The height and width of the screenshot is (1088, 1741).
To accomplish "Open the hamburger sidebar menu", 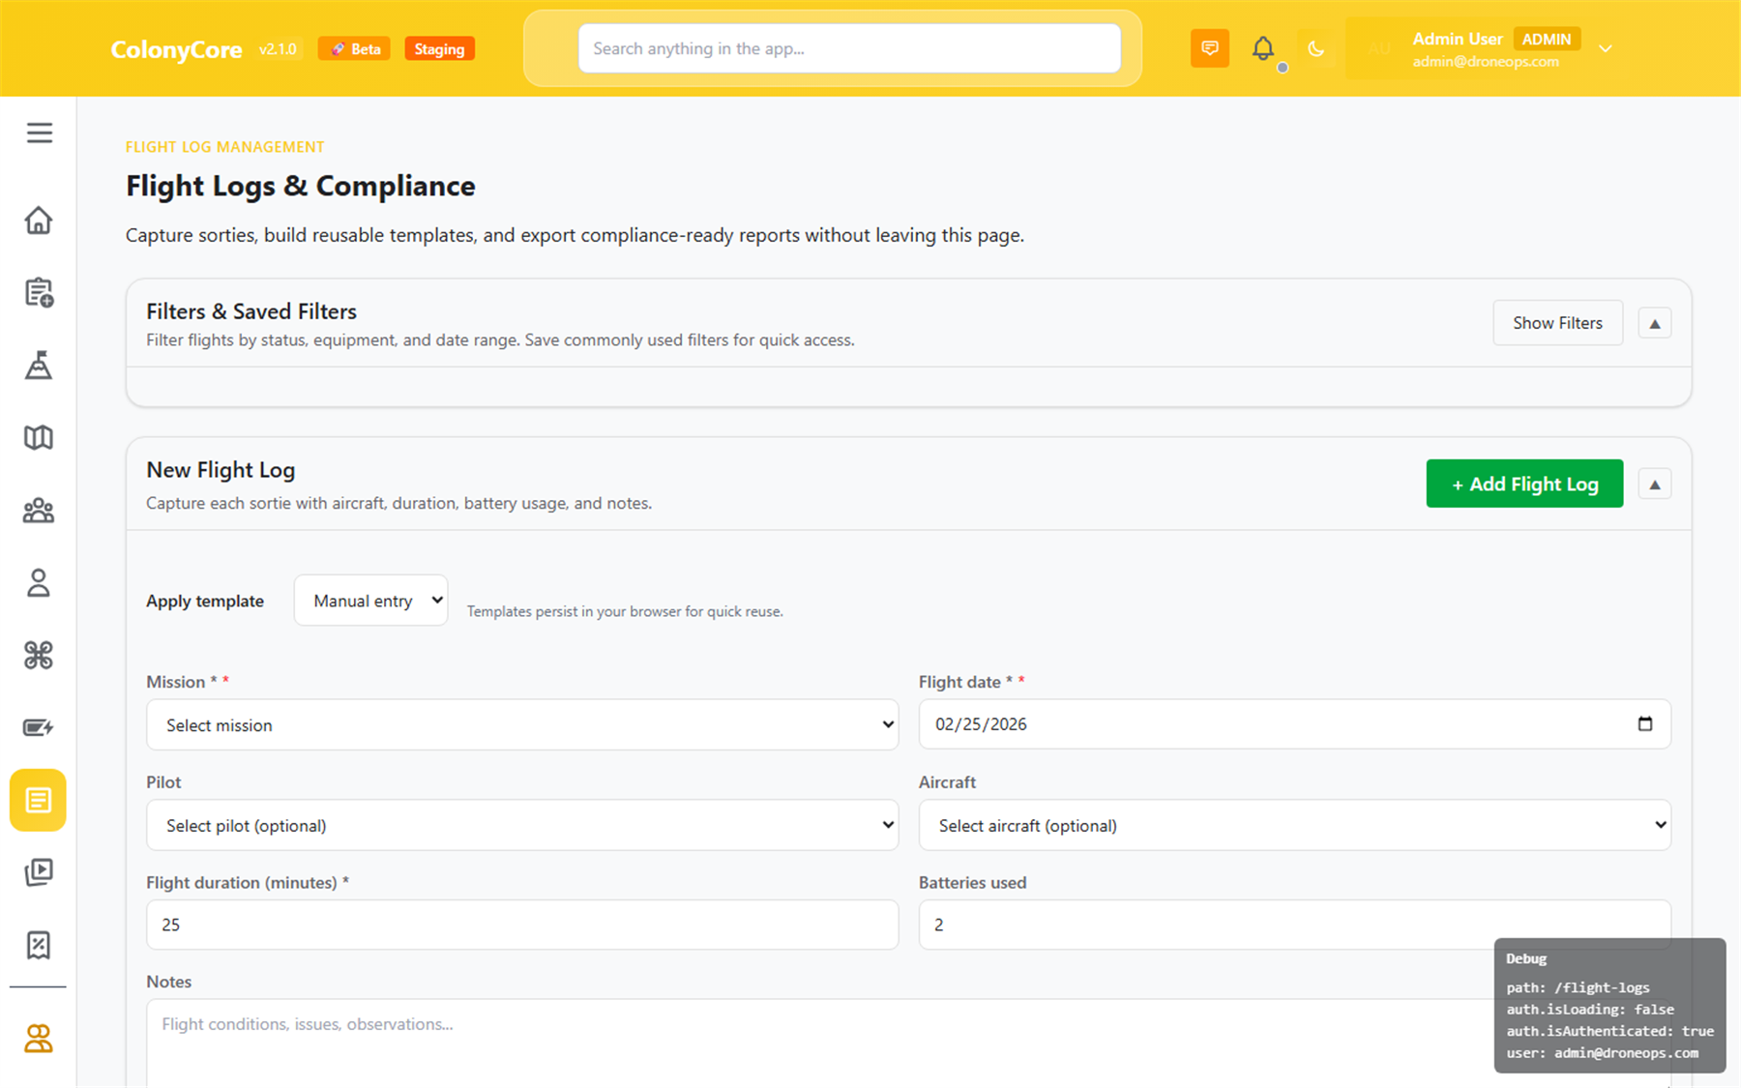I will 39,132.
